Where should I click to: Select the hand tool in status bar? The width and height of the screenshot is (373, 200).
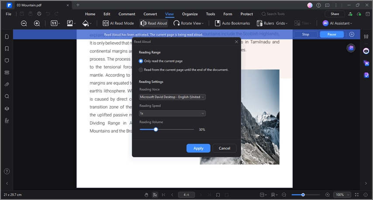pos(146,195)
